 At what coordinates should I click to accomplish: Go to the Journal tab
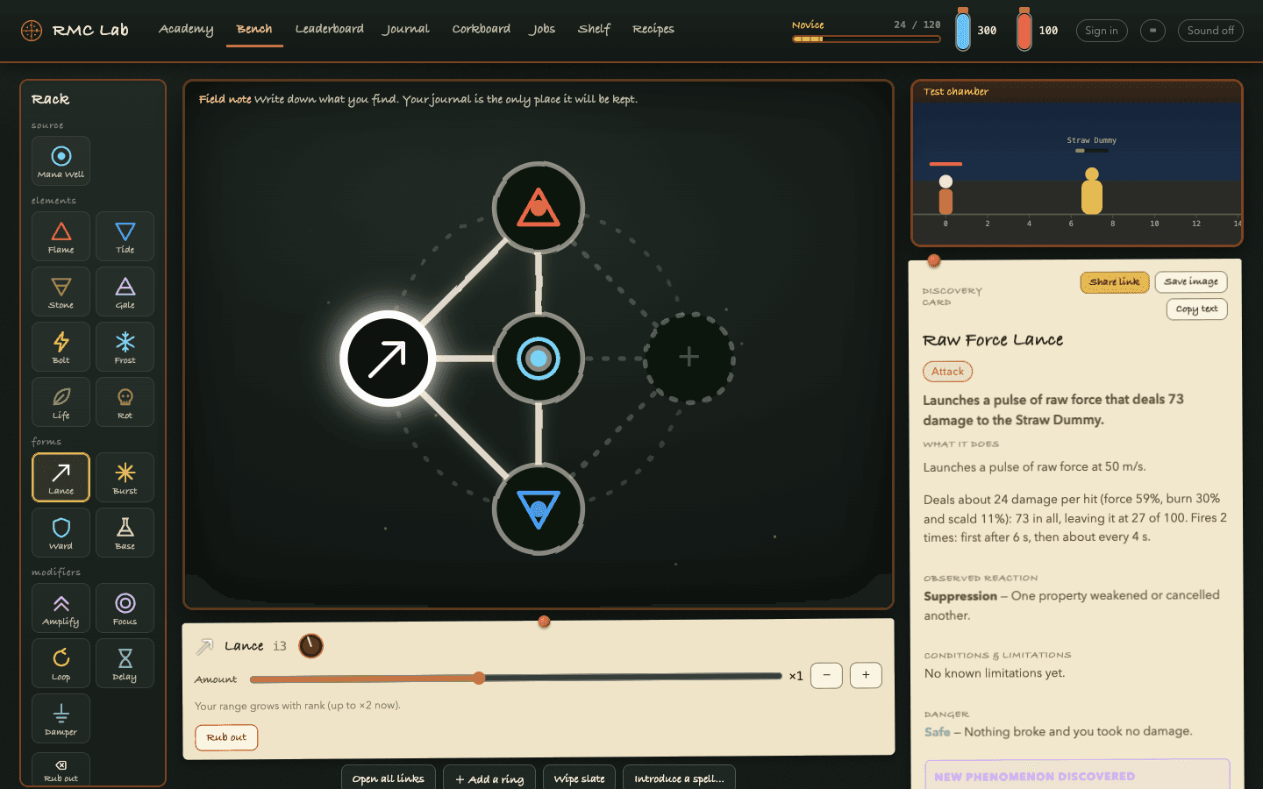407,29
